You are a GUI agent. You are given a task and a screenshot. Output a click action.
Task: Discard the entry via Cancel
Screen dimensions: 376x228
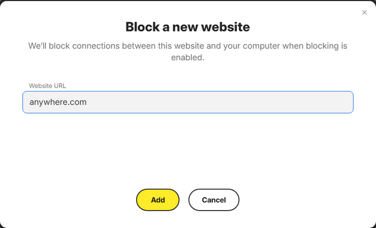tap(214, 200)
